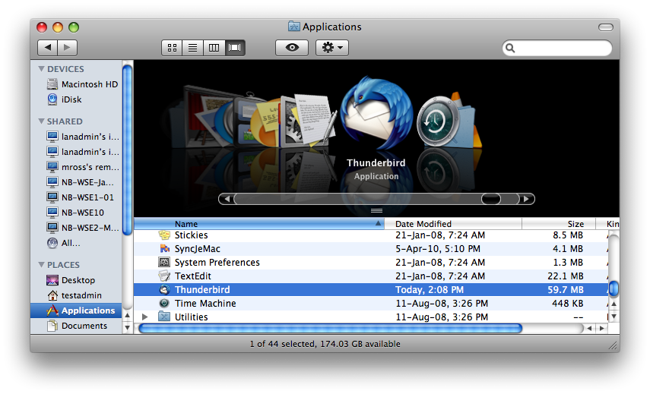Select the Time Machine application row

(370, 304)
